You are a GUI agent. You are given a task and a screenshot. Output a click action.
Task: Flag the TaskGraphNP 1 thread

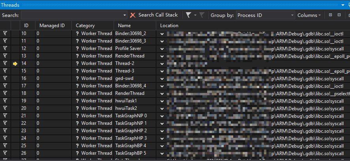click(x=5, y=123)
